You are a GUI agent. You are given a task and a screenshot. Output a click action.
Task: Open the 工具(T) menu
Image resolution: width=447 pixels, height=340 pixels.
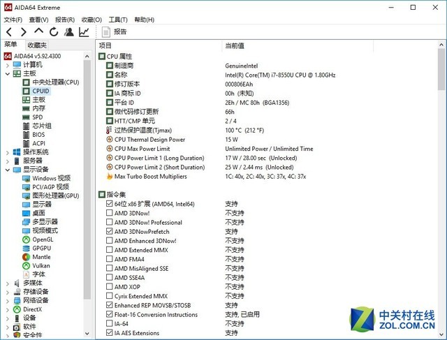117,20
